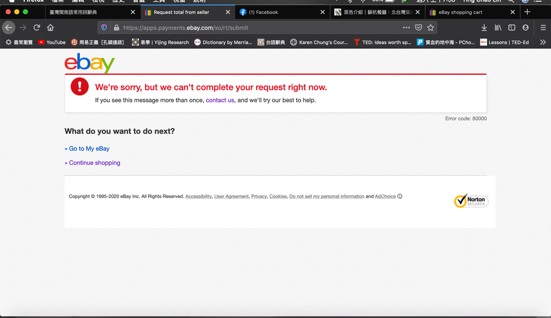Close the 菜色介紹 restaurant tab
This screenshot has width=551, height=318.
tap(418, 12)
